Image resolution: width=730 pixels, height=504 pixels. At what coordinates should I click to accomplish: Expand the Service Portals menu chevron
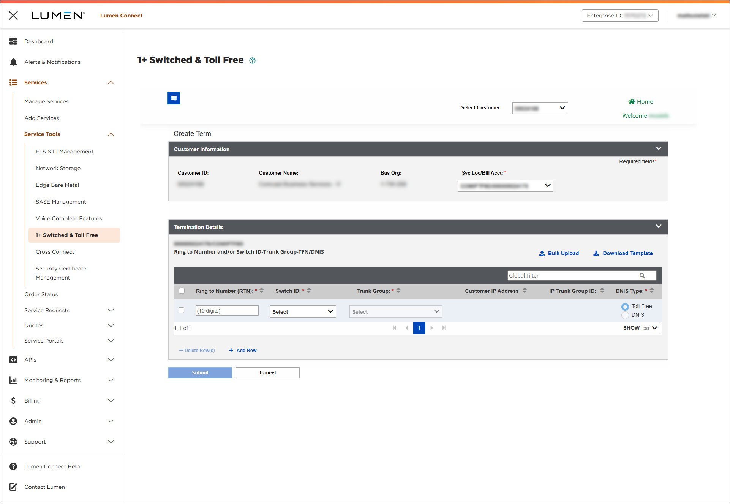pyautogui.click(x=111, y=341)
